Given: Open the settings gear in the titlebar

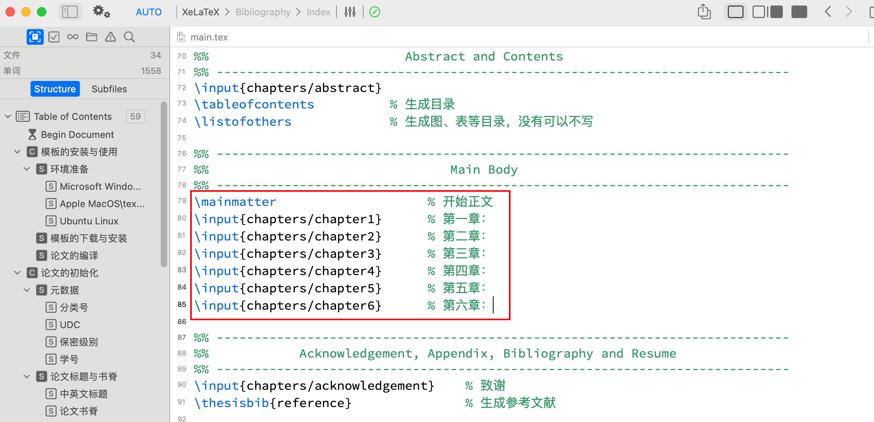Looking at the screenshot, I should (x=101, y=12).
